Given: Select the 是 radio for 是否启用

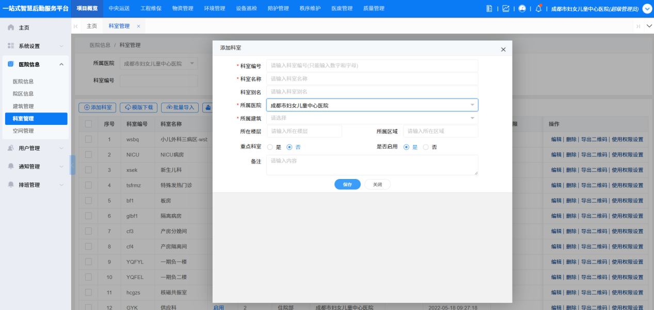Looking at the screenshot, I should coord(406,147).
